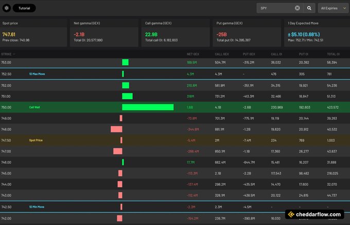
Task: Click call OI value 117,543
Action: pos(276,173)
